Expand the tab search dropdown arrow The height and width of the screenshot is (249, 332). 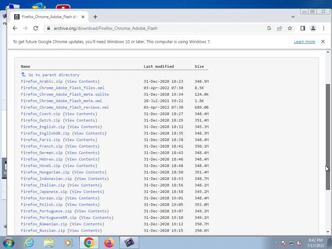(293, 17)
